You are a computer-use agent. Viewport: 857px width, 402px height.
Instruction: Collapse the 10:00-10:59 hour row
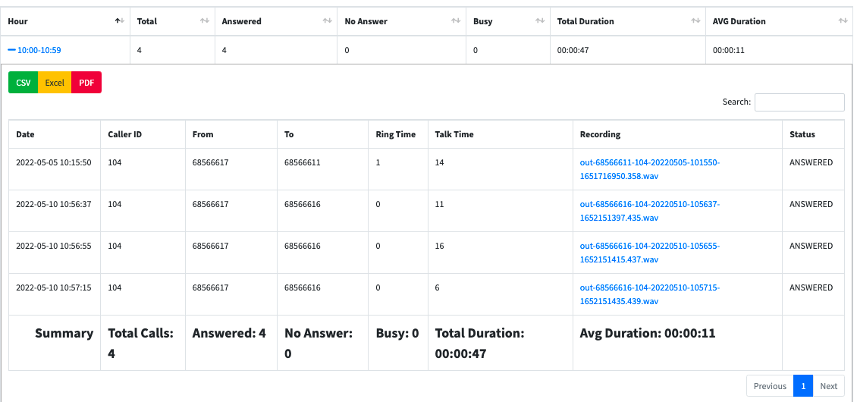34,50
